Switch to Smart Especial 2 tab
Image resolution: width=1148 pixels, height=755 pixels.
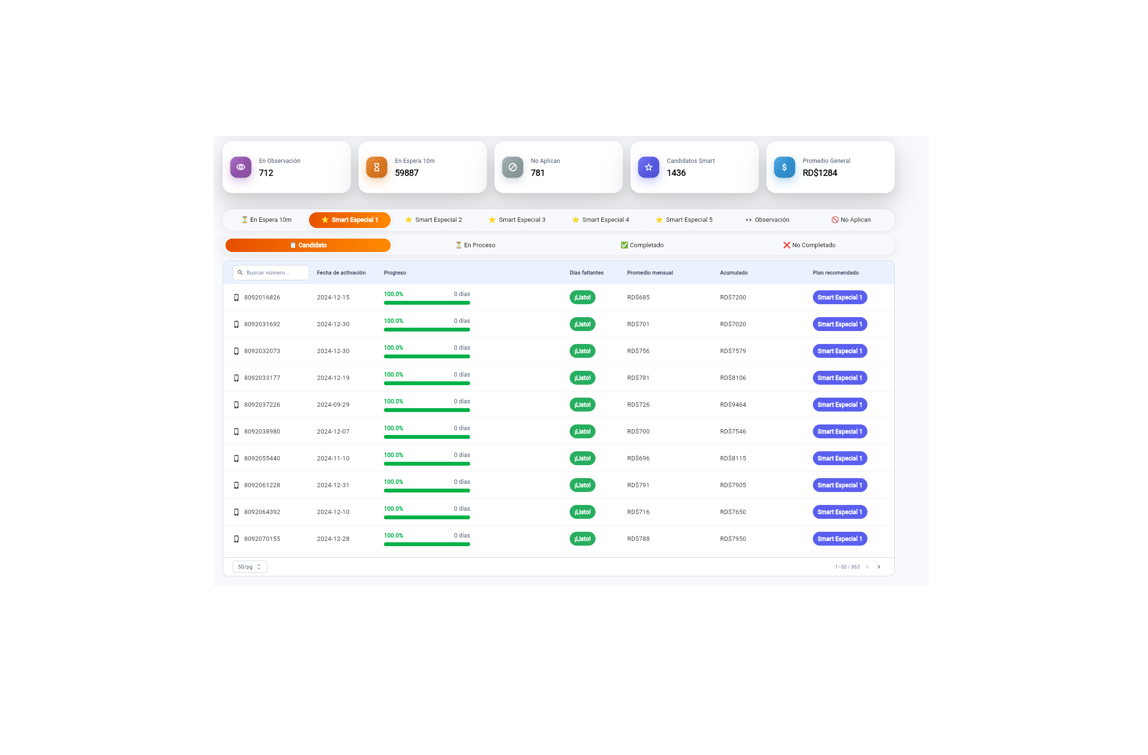click(x=433, y=219)
